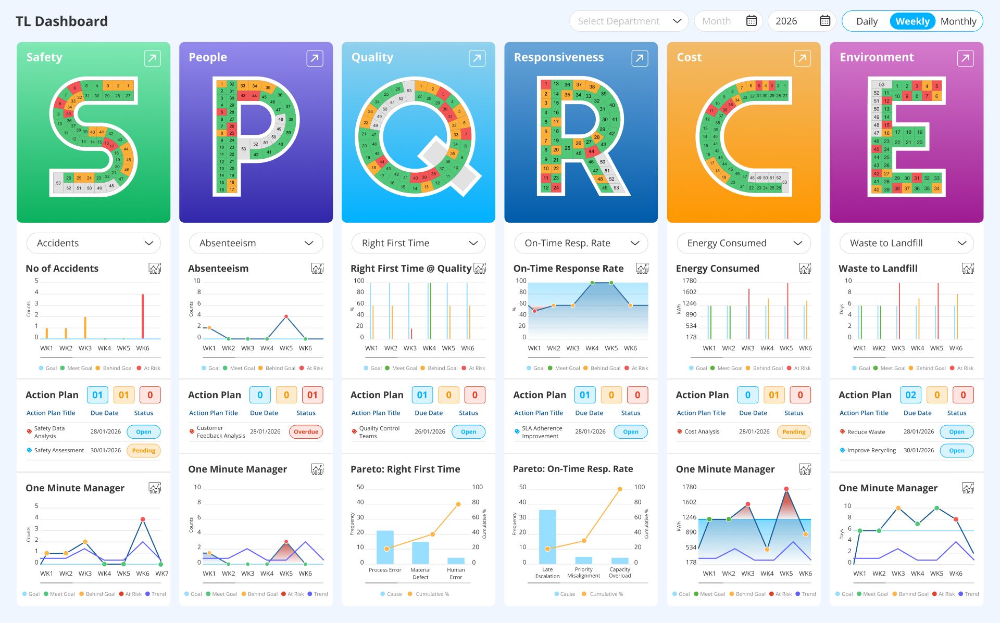The image size is (1000, 623).
Task: Click the Overdue status on Customer Feedback Analysis
Action: point(306,431)
